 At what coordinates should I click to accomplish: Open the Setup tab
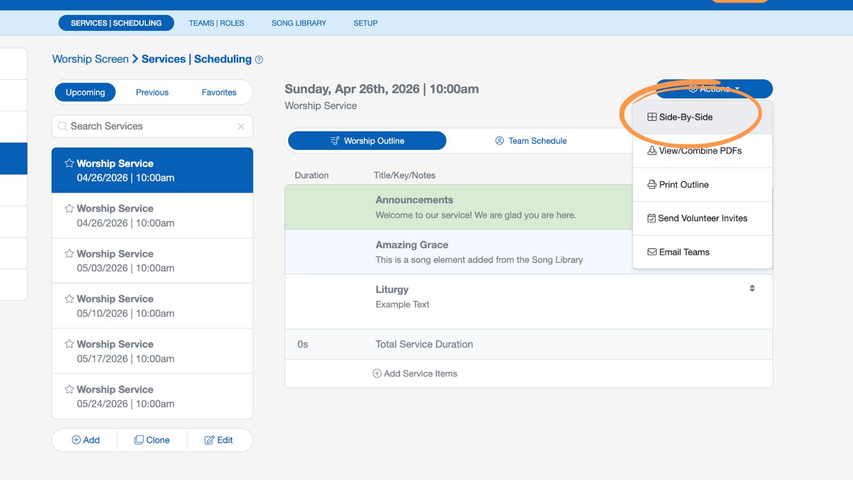pyautogui.click(x=365, y=23)
